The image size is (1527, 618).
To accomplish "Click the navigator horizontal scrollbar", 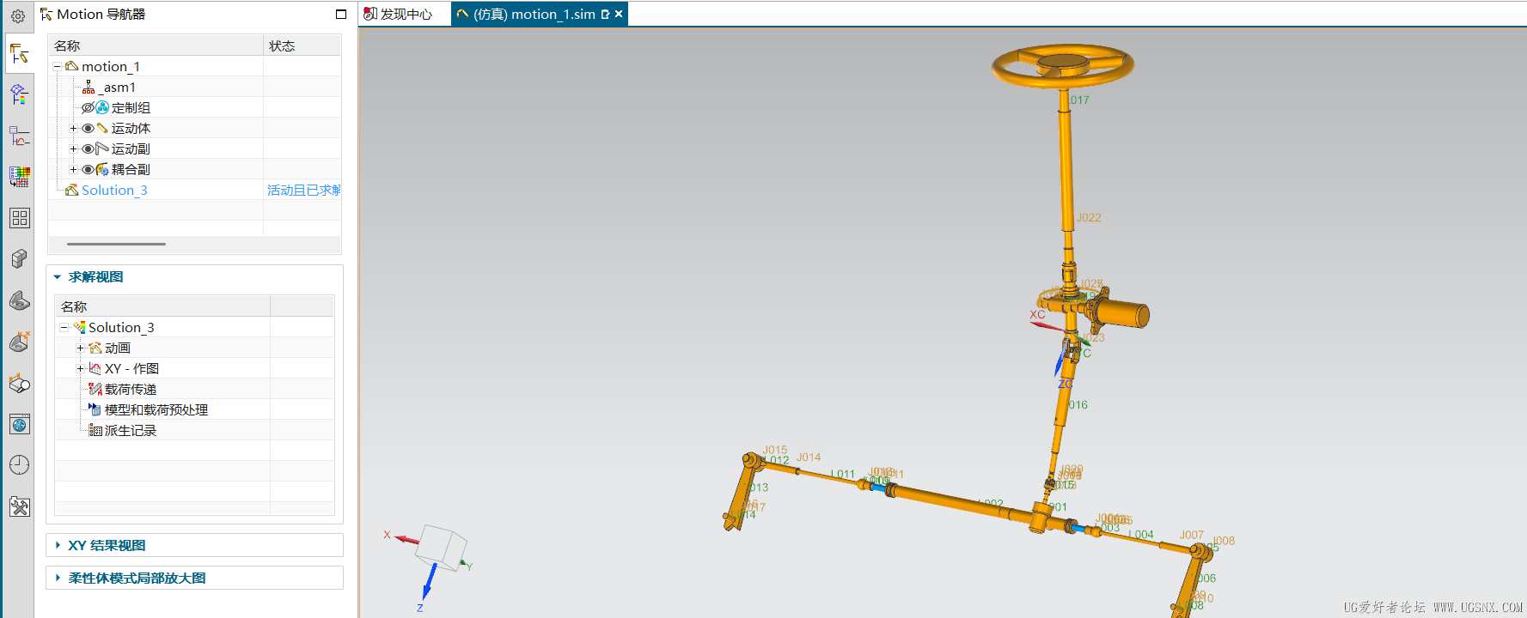I will pos(116,244).
